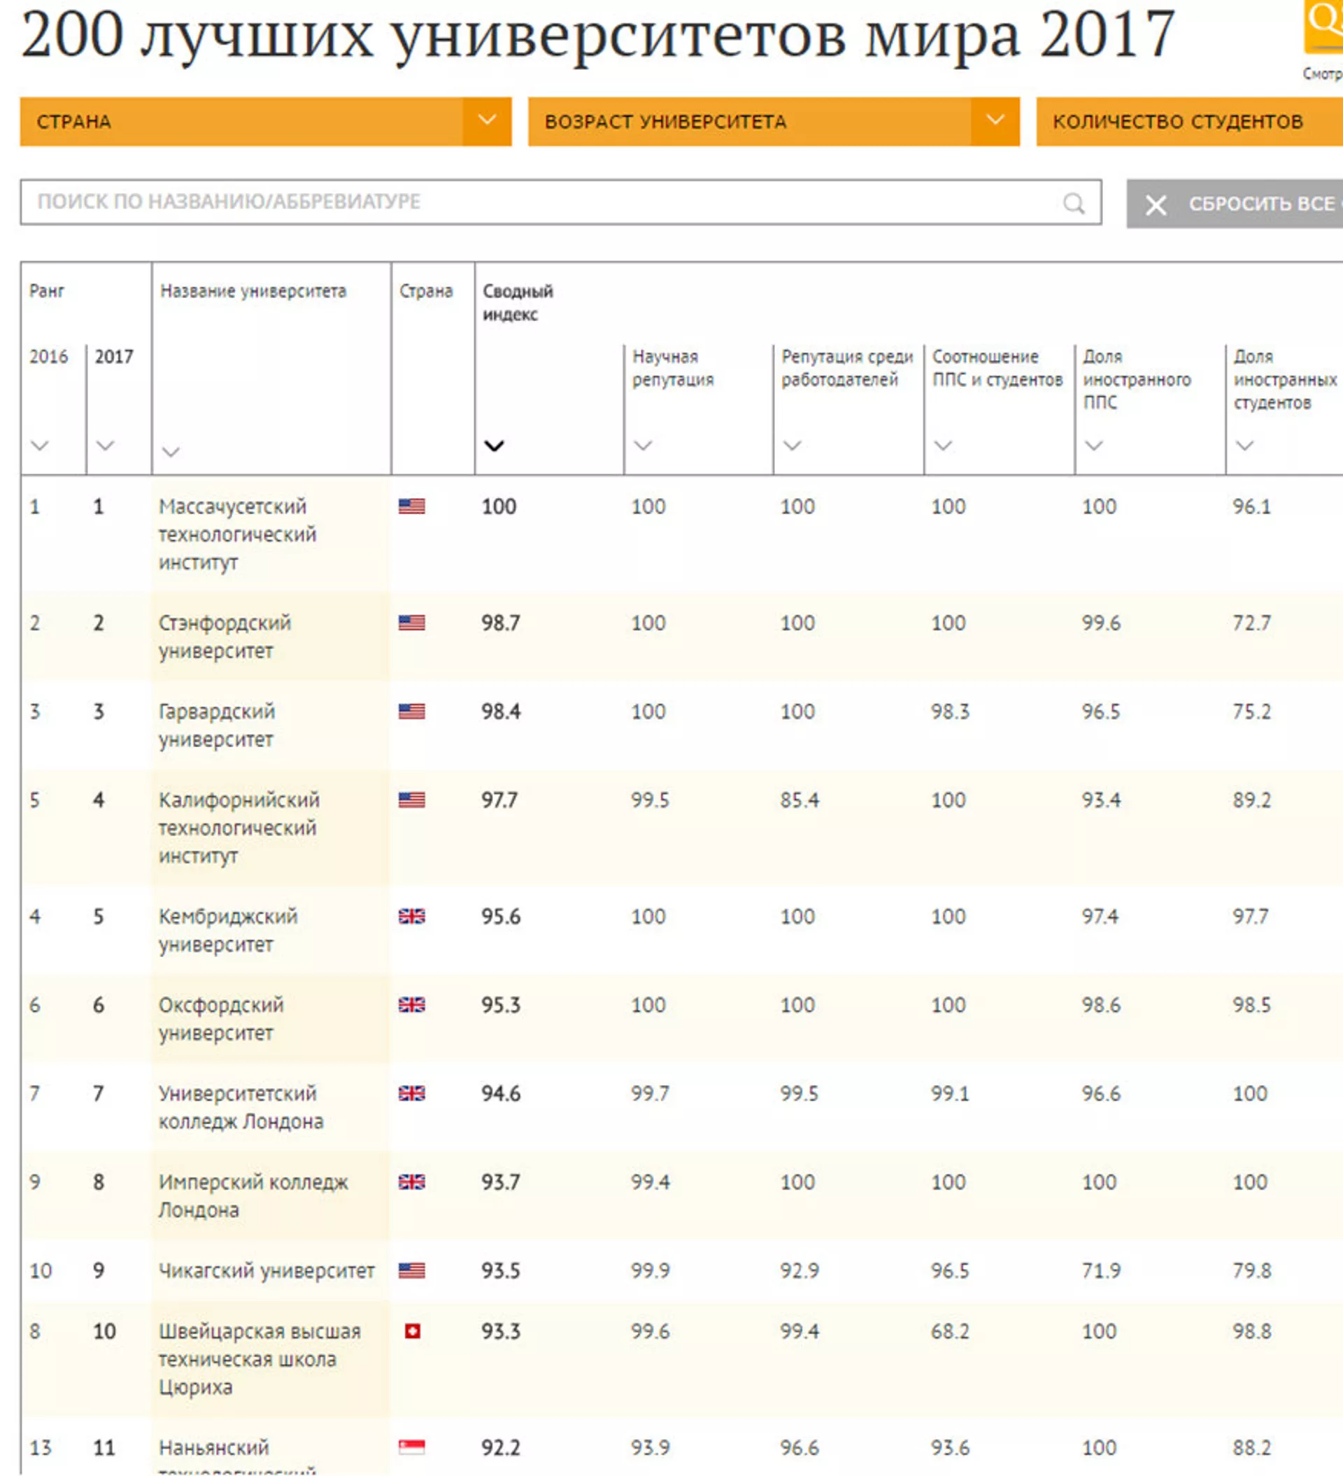The image size is (1343, 1476).
Task: Select value 71.9 in Chicago row
Action: pos(1100,1271)
